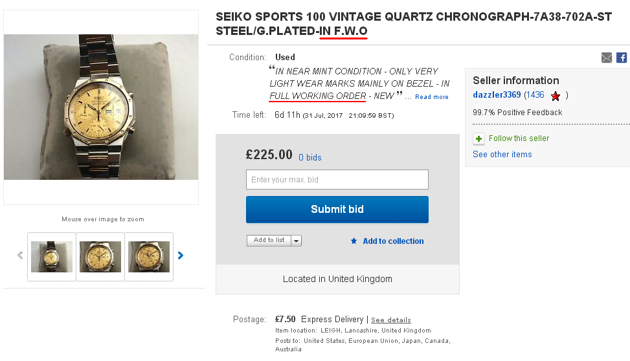
Task: Open the 0 bids link
Action: (x=309, y=157)
